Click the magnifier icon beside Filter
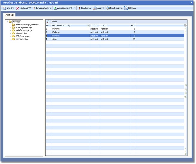 [x=48, y=22]
